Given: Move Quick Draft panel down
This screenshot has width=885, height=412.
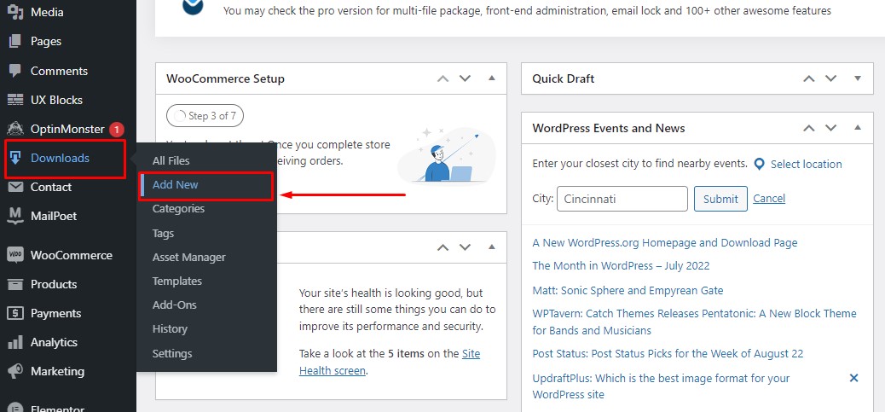Looking at the screenshot, I should click(830, 78).
